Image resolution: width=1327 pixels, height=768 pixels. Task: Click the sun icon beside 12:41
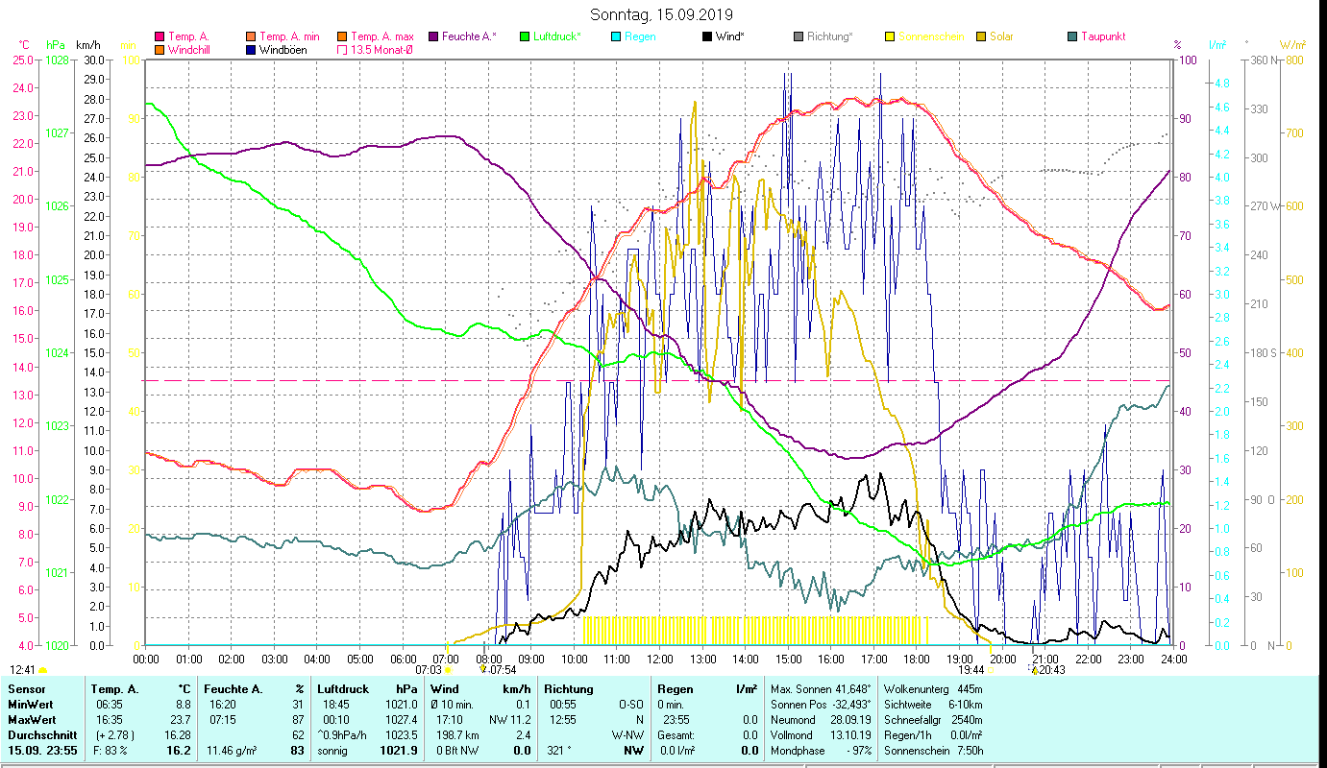click(42, 670)
